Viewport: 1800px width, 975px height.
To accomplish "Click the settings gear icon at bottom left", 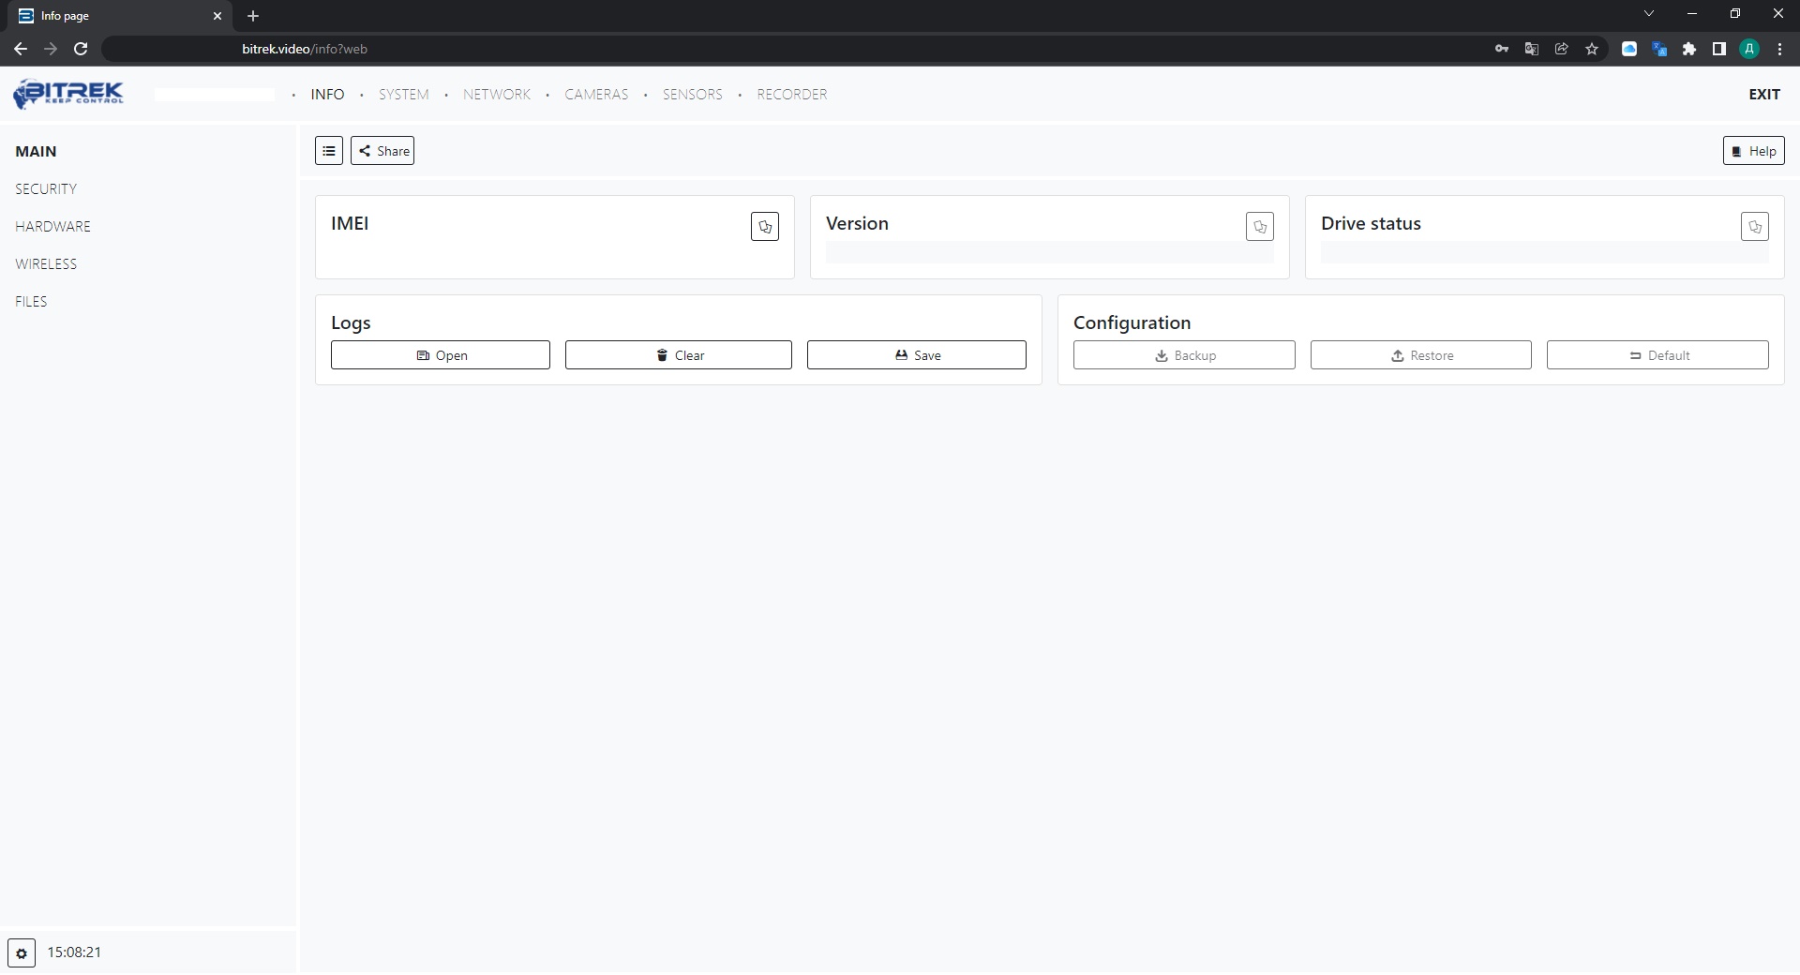I will click(22, 952).
